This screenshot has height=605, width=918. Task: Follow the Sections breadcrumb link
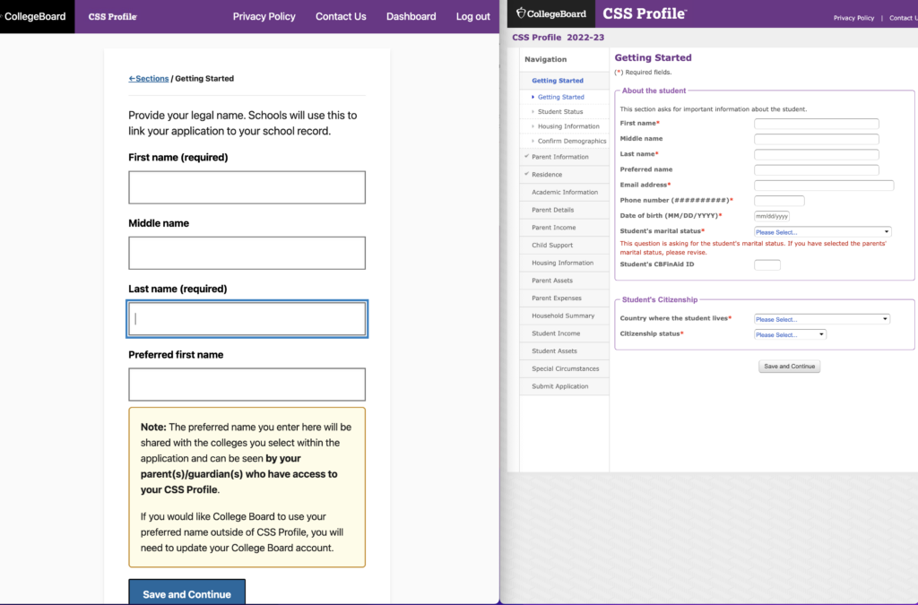pos(149,79)
